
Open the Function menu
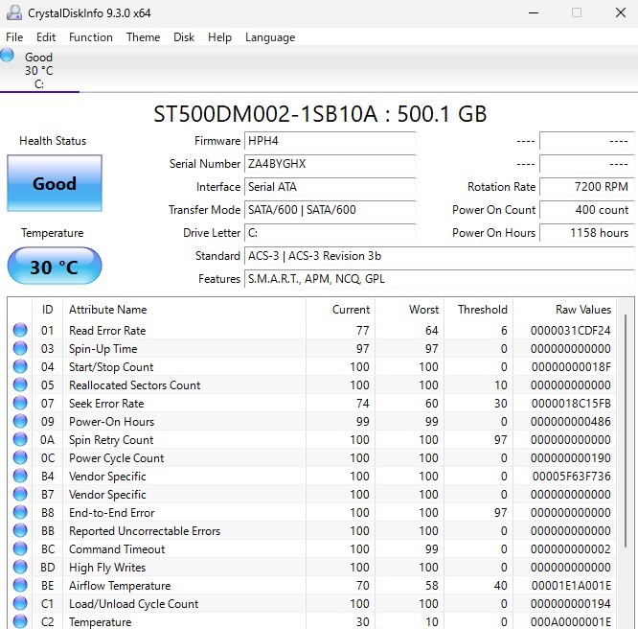pos(91,37)
